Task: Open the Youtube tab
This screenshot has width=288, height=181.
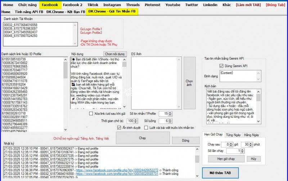Action: click(x=173, y=5)
